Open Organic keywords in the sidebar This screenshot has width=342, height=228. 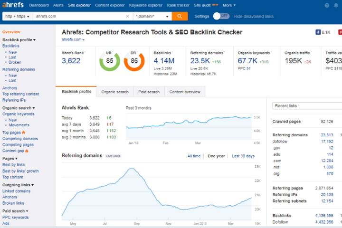(19, 114)
